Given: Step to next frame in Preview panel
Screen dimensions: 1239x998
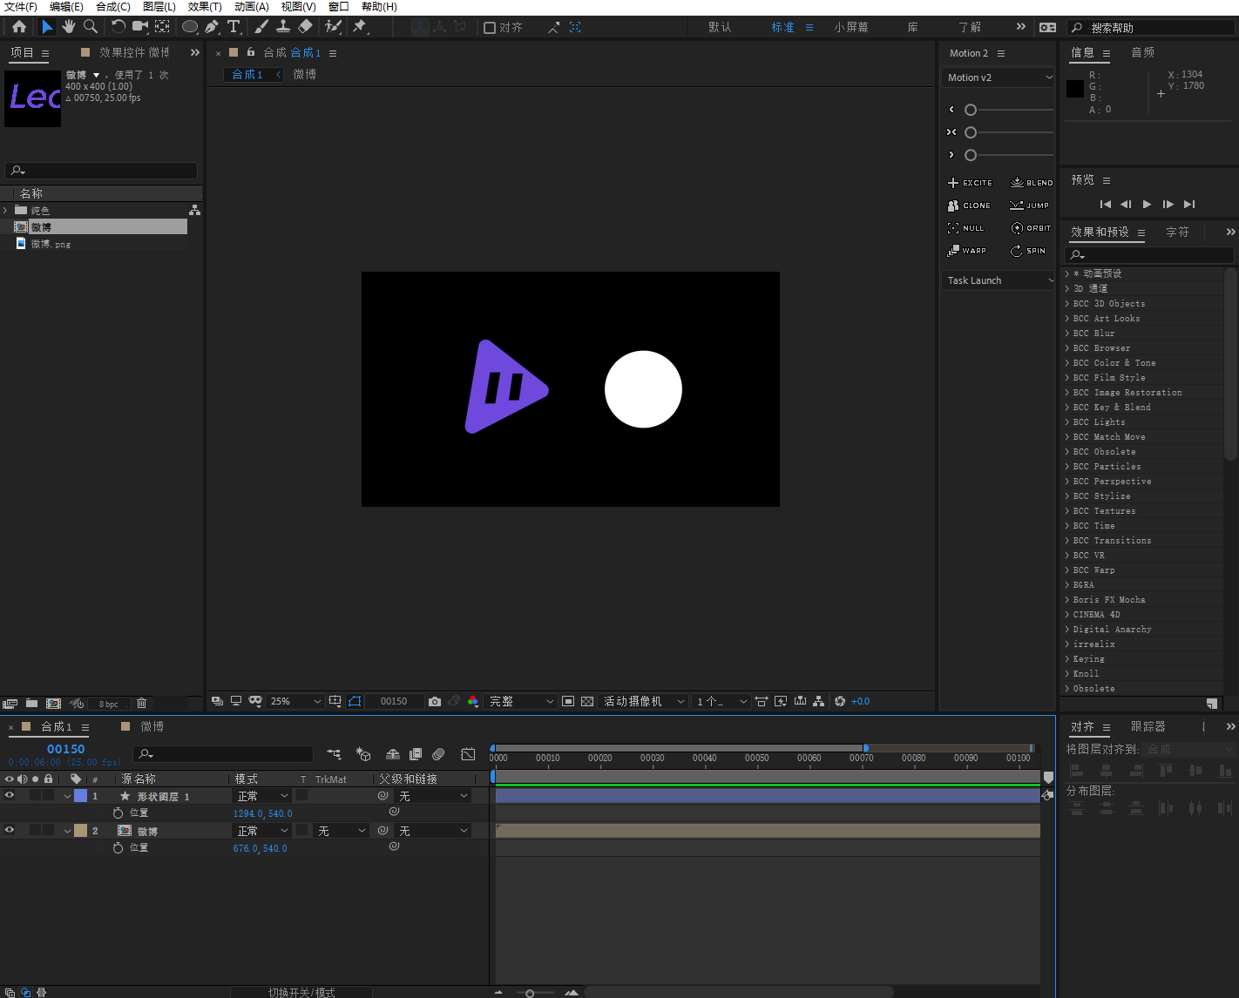Looking at the screenshot, I should pos(1168,205).
